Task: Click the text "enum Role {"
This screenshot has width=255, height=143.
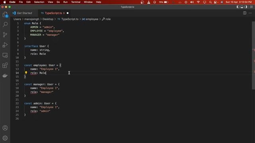Action: pos(33,23)
